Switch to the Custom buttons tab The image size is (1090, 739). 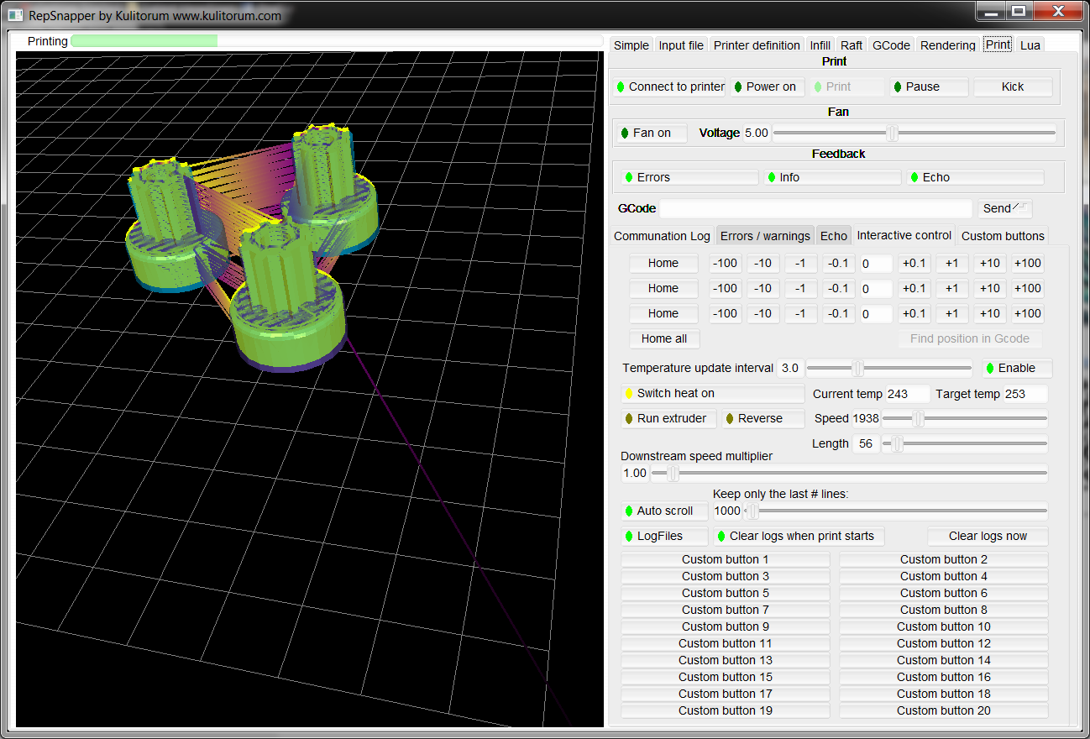(1003, 236)
